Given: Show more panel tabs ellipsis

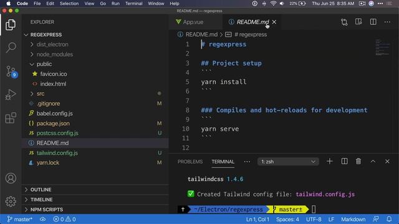Looking at the screenshot, I should click(x=247, y=162).
